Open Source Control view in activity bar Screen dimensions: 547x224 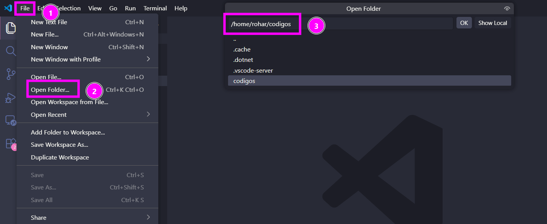(x=11, y=74)
